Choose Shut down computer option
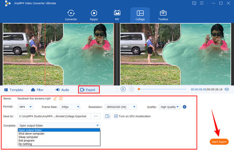The width and height of the screenshot is (234, 150). (59, 134)
